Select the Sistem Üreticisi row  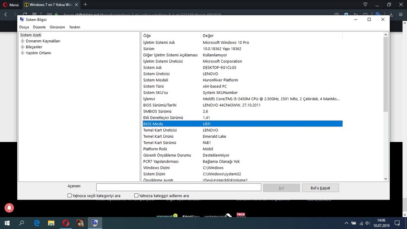pyautogui.click(x=242, y=74)
